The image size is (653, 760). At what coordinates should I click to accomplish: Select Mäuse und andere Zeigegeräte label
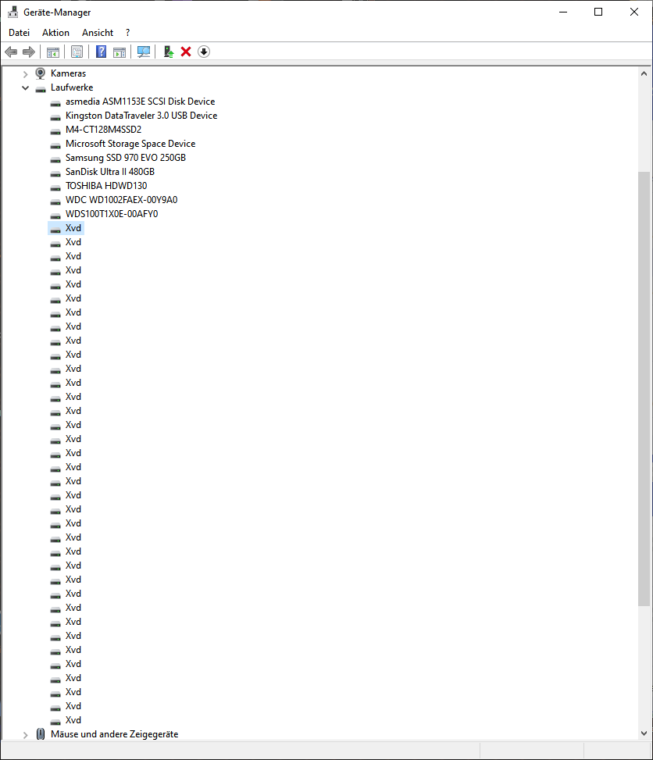(114, 733)
